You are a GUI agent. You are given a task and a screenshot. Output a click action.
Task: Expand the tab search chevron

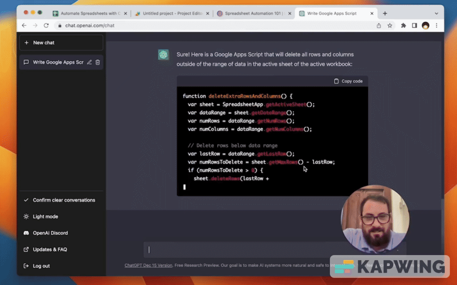[436, 14]
